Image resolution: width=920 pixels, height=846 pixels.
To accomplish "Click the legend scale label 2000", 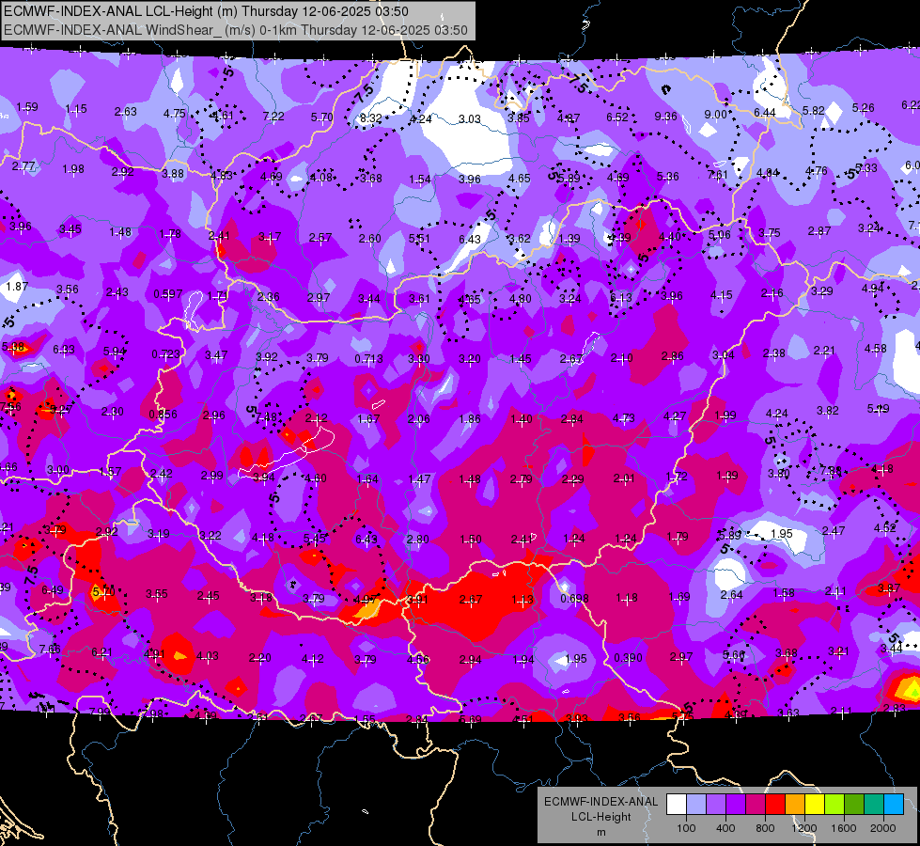I will click(883, 828).
